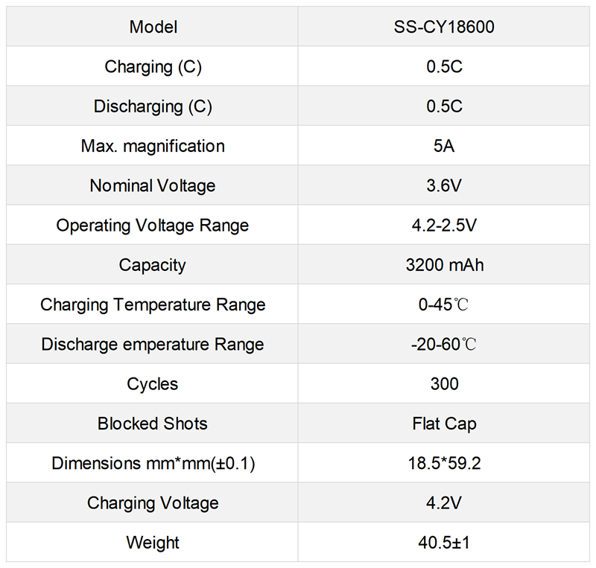Select the Cycles label cell
596x568 pixels.
153,384
